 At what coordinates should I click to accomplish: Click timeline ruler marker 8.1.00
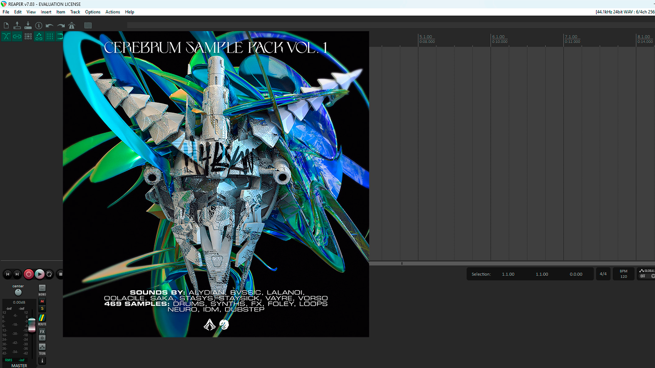[x=643, y=37]
